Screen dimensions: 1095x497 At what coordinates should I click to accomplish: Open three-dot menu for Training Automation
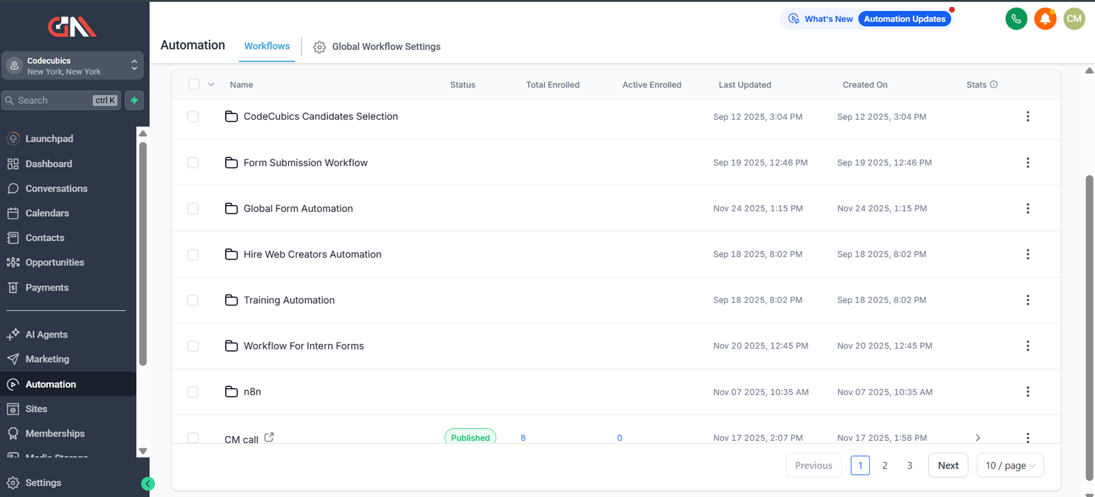click(1027, 300)
